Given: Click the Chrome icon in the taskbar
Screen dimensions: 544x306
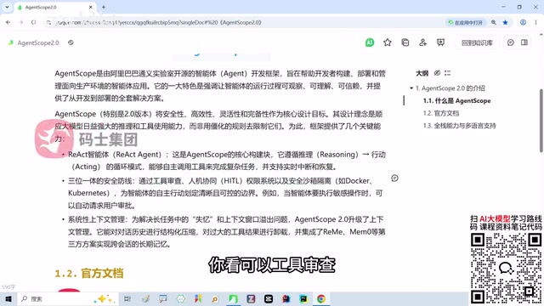Looking at the screenshot, I should [321, 298].
